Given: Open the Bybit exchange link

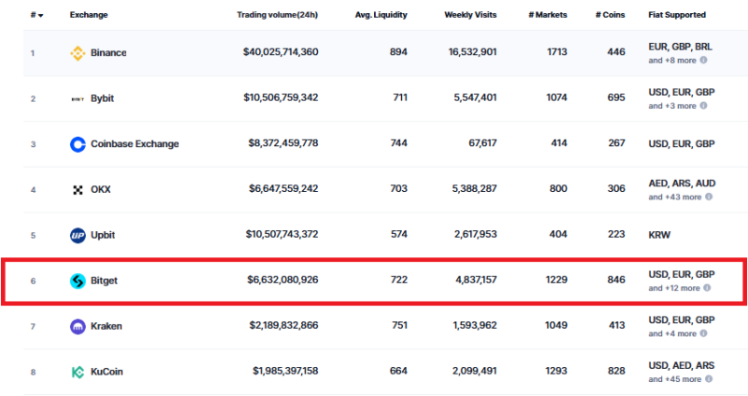Looking at the screenshot, I should (102, 98).
